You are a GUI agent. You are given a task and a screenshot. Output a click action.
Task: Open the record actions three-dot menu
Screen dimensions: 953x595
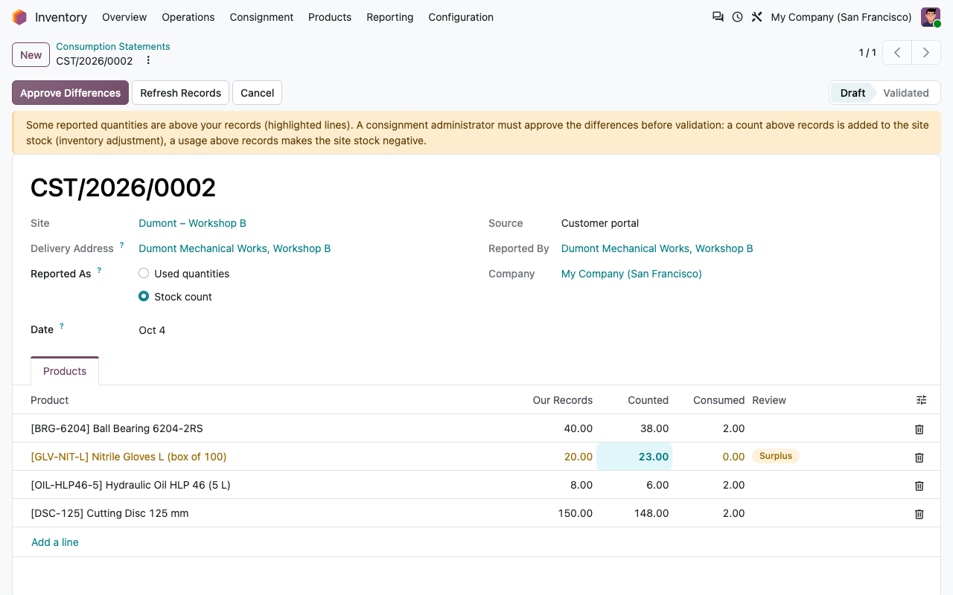148,61
